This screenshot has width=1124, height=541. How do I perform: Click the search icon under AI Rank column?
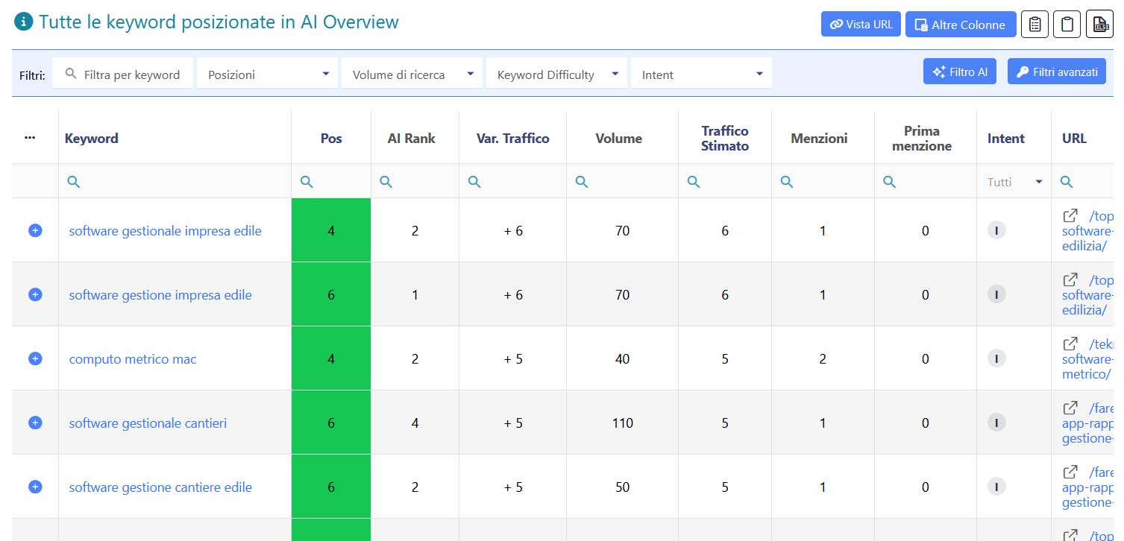click(x=386, y=181)
